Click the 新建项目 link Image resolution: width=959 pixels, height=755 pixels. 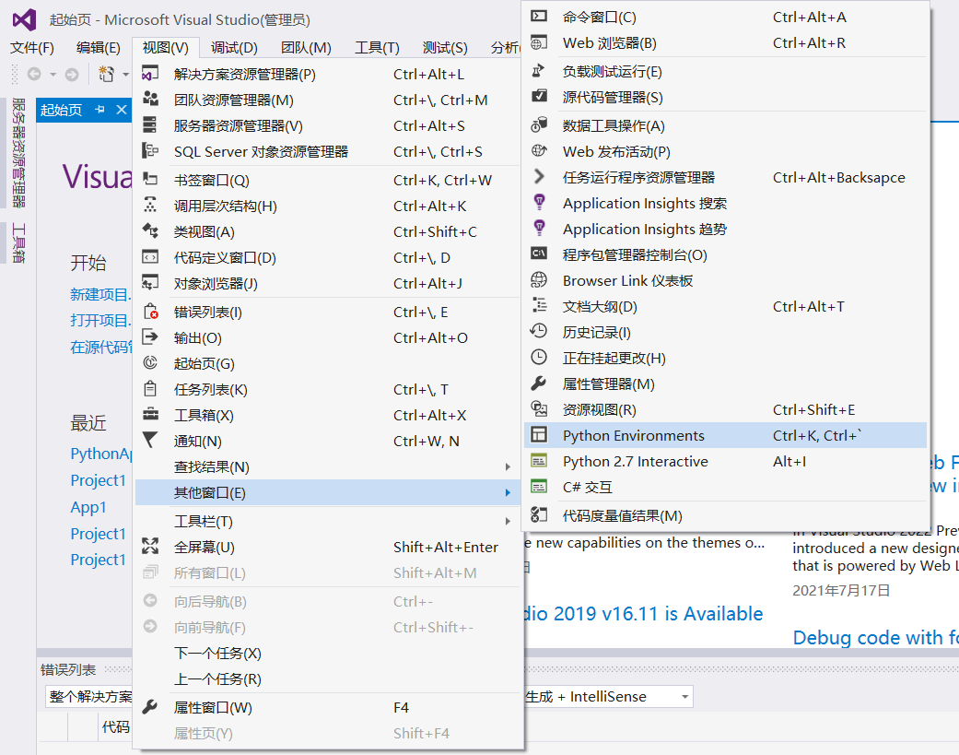100,294
